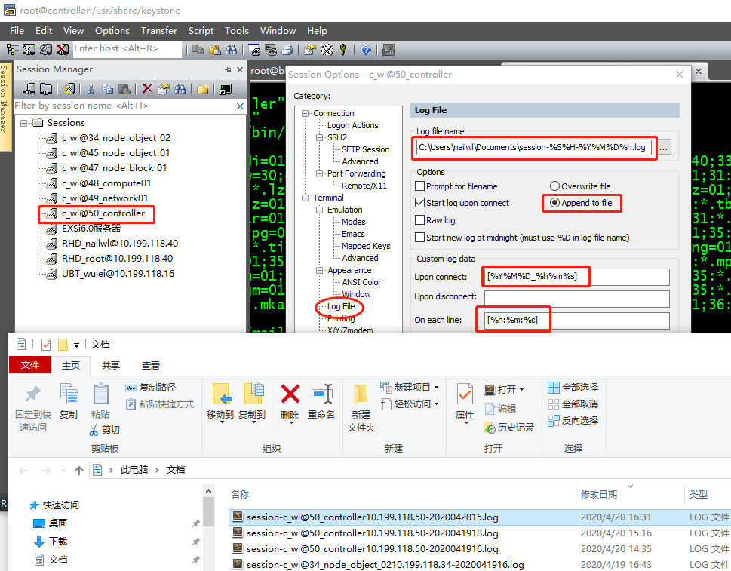Open the Quick Connect dialog from toolbar
This screenshot has width=731, height=571.
(28, 50)
